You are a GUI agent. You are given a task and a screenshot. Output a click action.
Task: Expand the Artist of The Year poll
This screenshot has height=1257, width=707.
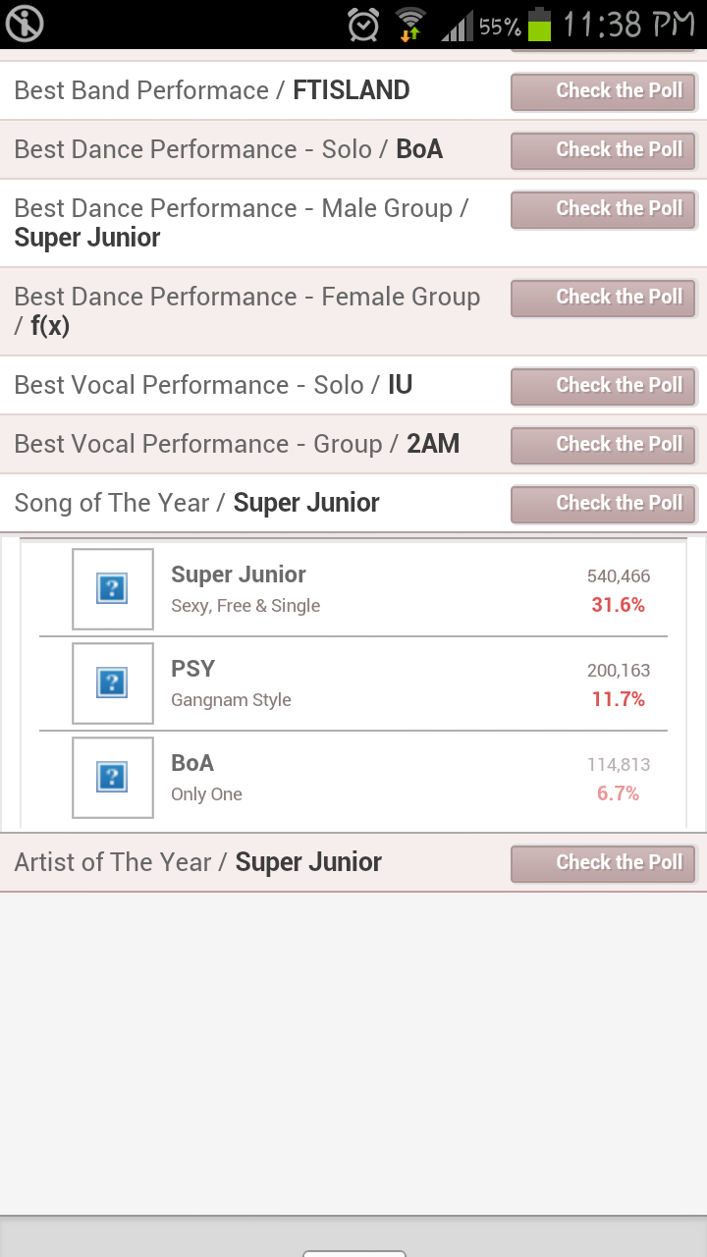(x=603, y=863)
